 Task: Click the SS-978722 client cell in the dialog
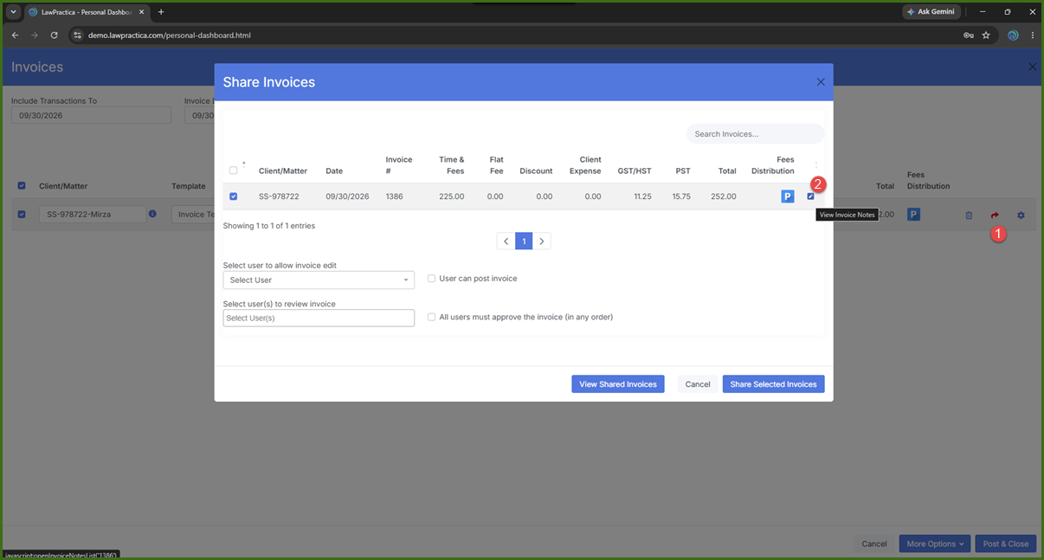[x=279, y=196]
